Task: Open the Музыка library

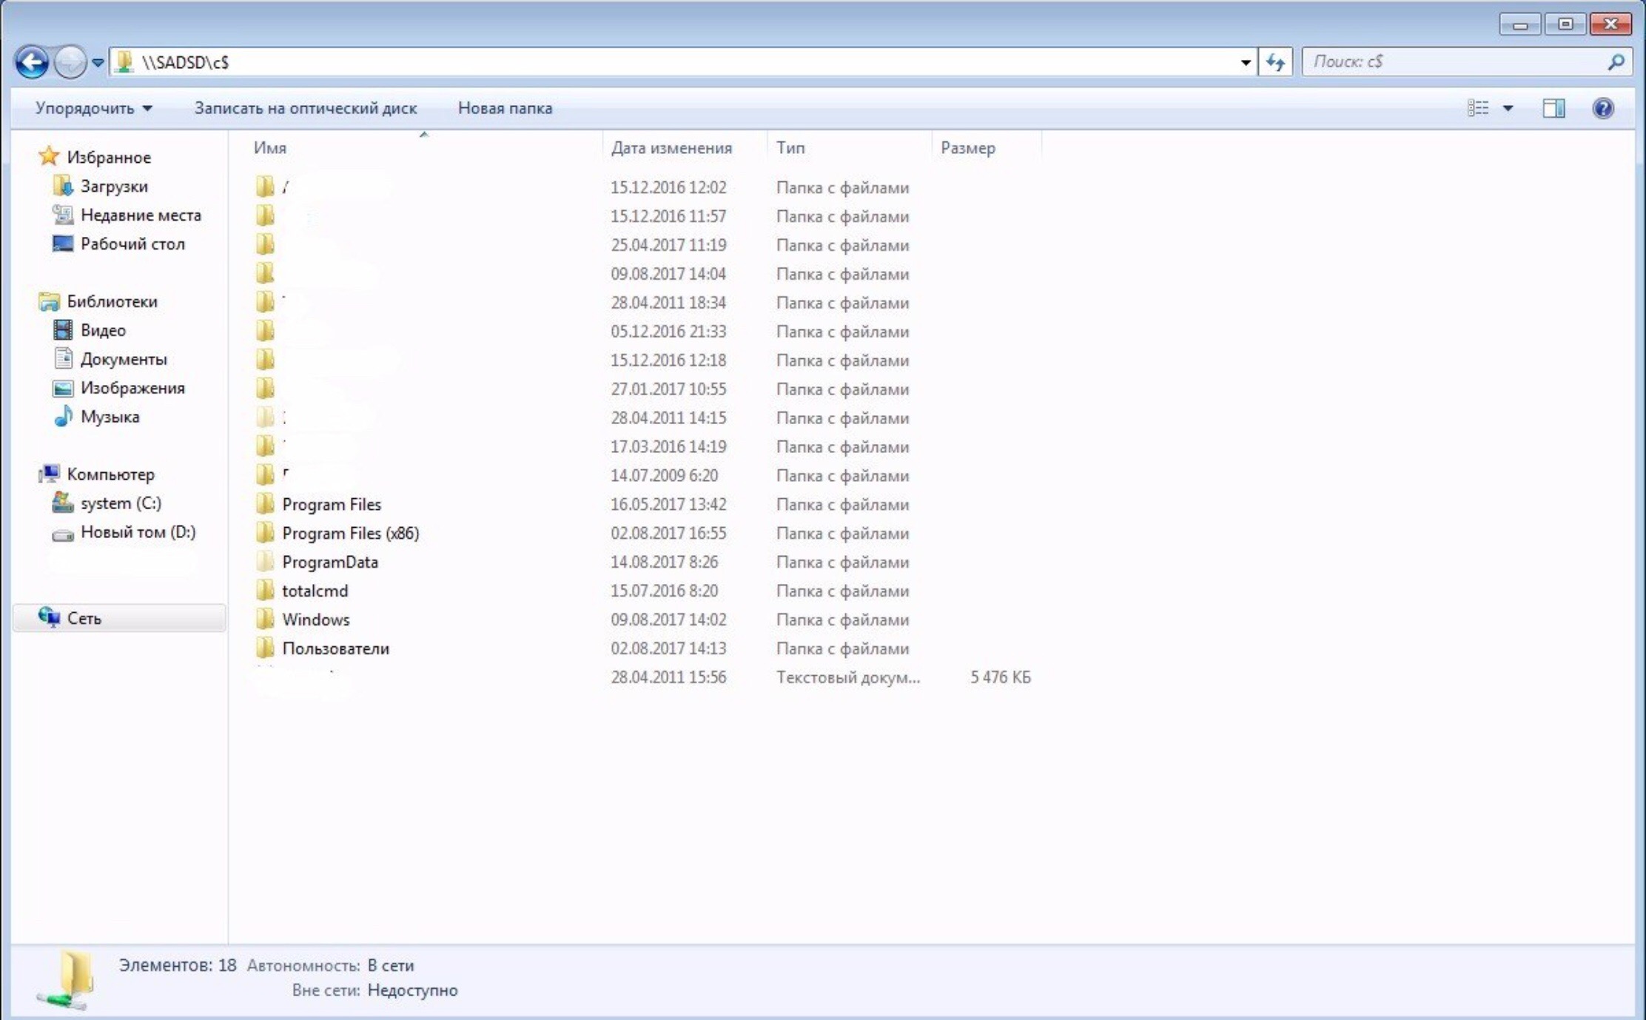Action: point(110,417)
